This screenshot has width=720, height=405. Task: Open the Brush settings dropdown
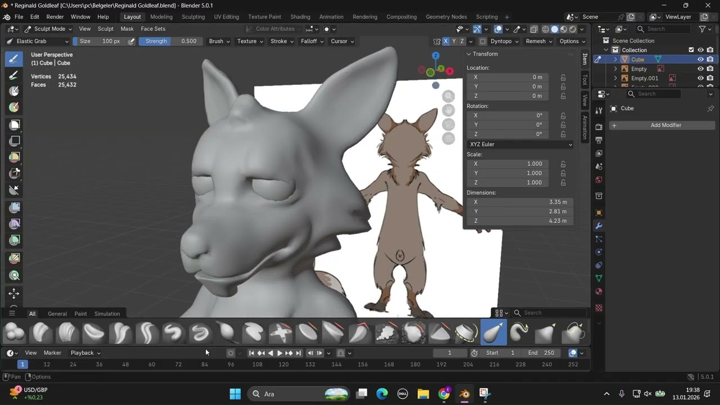pos(219,41)
